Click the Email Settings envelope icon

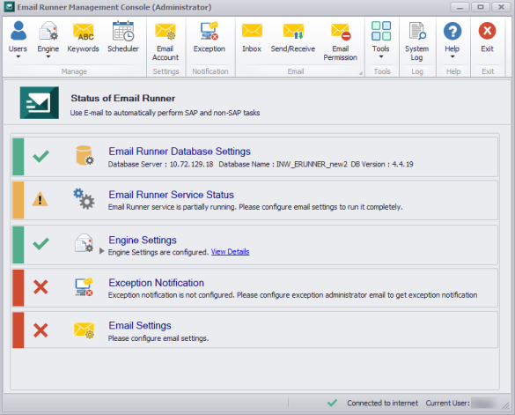pos(84,330)
